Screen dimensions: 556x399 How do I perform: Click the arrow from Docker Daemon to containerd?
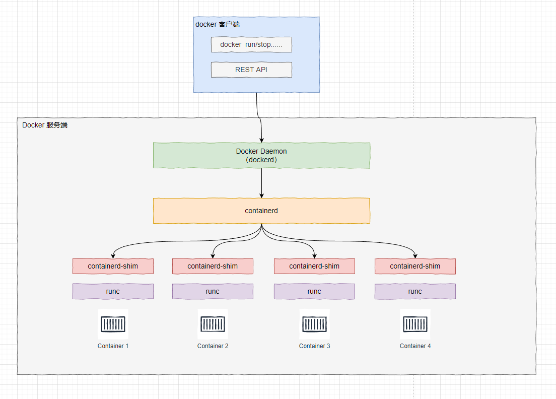[261, 184]
